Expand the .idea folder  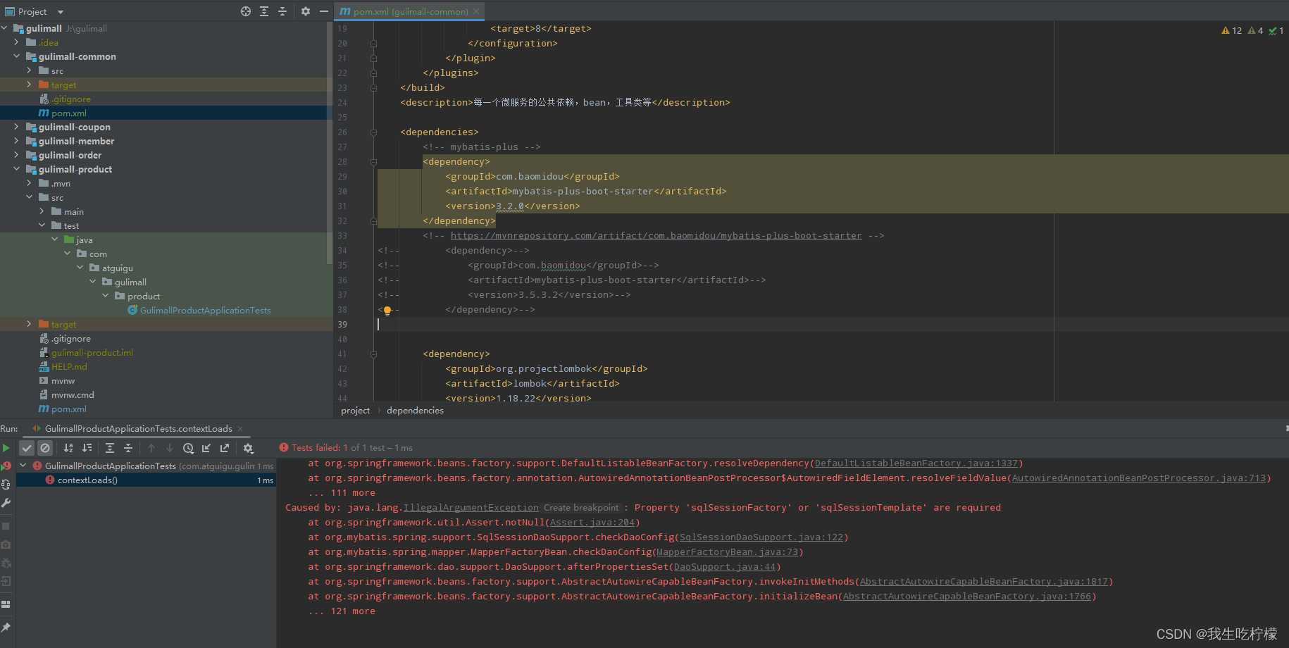[17, 42]
